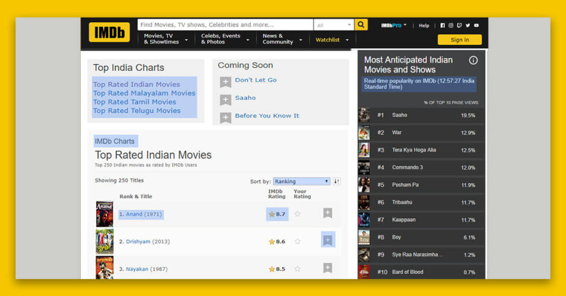Open IMDb Twitch icon

tap(459, 25)
